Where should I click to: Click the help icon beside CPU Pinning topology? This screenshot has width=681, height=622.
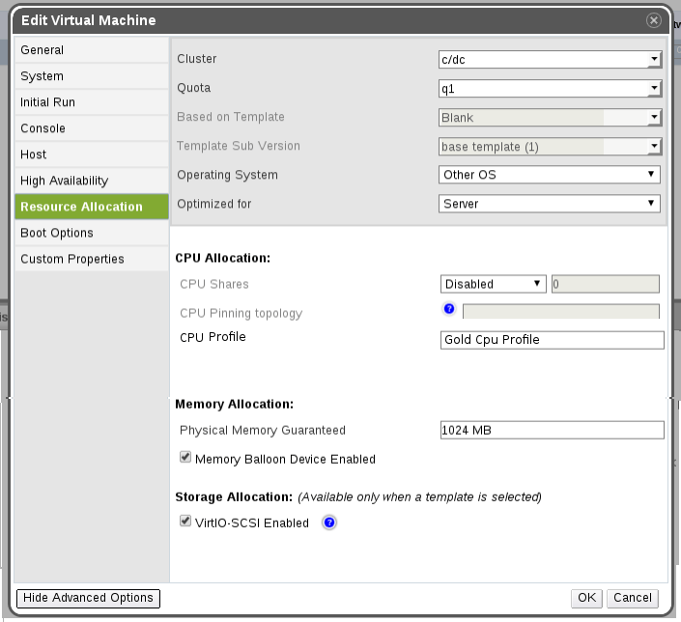click(x=448, y=309)
